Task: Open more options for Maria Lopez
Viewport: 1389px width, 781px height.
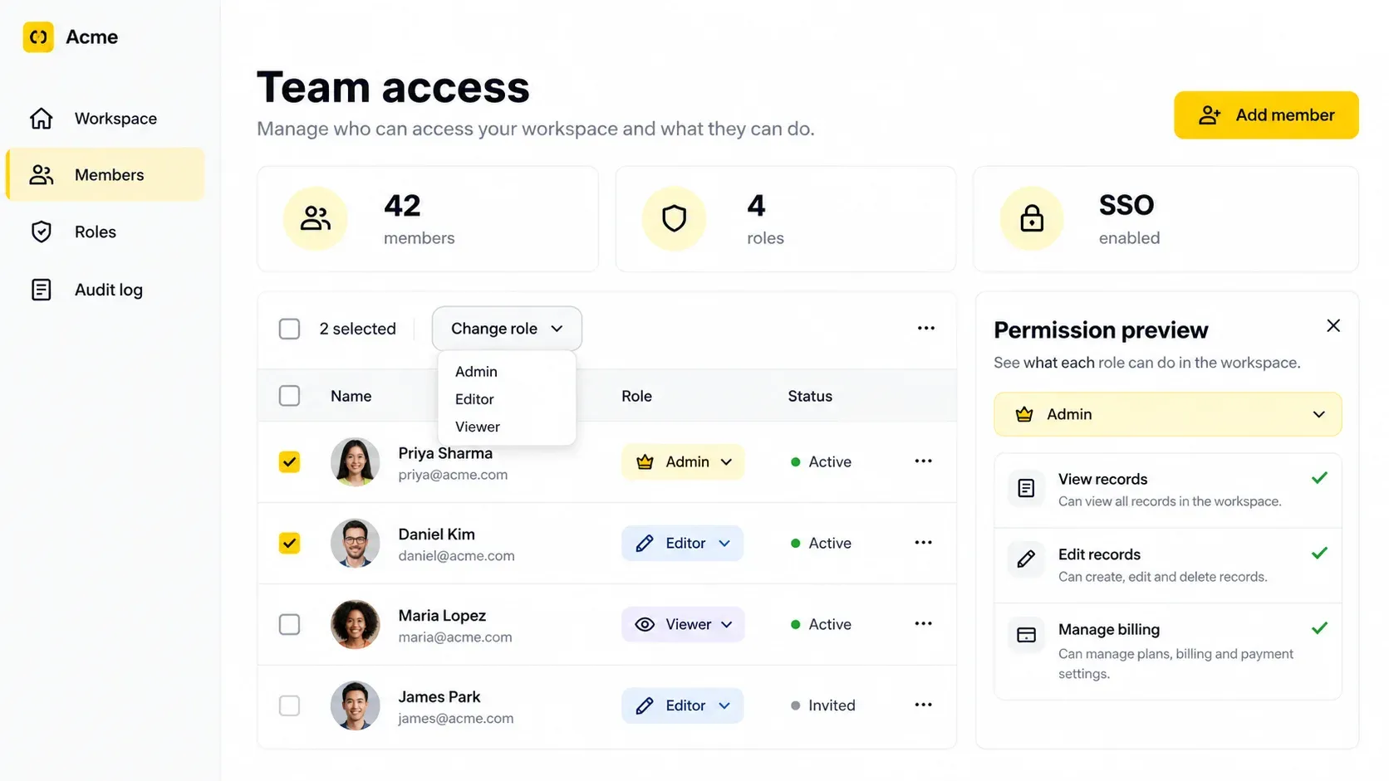Action: [923, 624]
